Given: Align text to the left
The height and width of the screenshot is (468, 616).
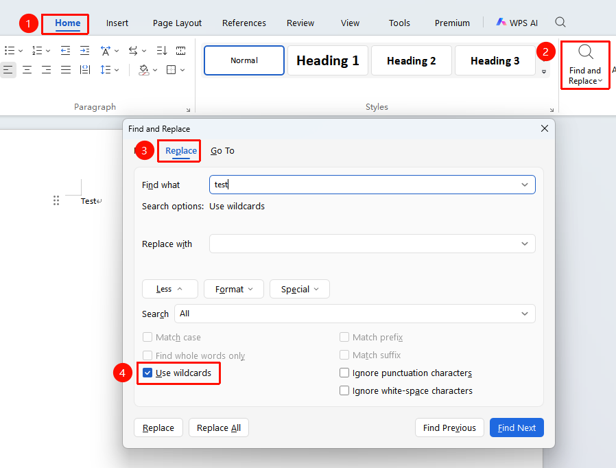Looking at the screenshot, I should pyautogui.click(x=8, y=70).
